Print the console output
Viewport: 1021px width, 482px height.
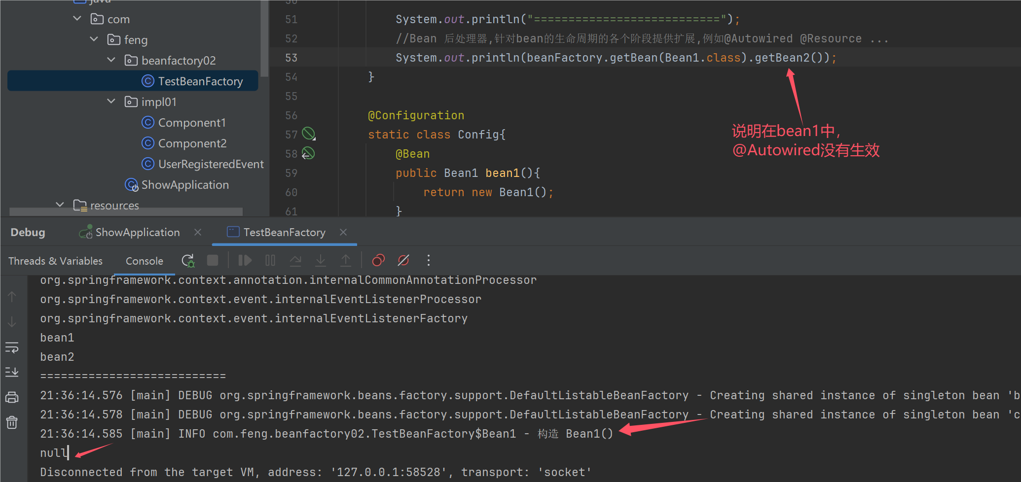coord(12,397)
